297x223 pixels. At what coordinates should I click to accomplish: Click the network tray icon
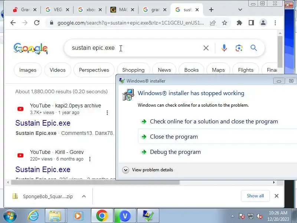(x=250, y=216)
